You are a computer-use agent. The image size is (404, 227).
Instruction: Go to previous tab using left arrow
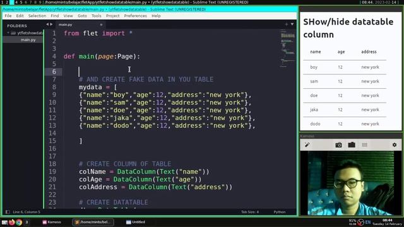coord(47,24)
